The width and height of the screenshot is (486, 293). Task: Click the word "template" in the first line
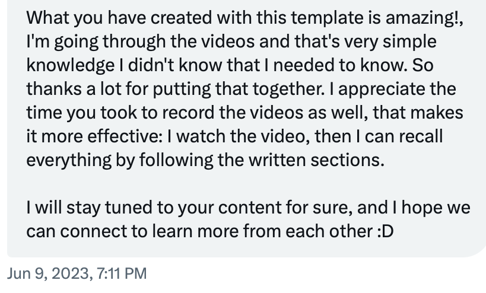coord(327,18)
